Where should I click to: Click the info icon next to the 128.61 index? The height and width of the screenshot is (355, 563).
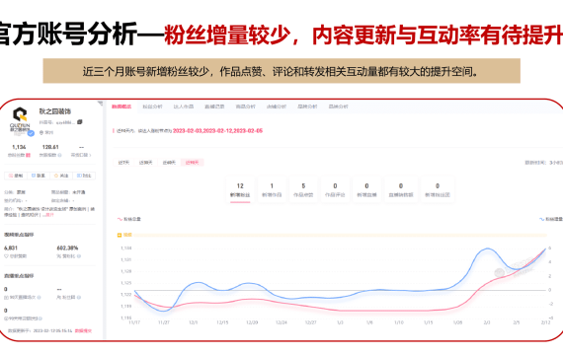[59, 155]
